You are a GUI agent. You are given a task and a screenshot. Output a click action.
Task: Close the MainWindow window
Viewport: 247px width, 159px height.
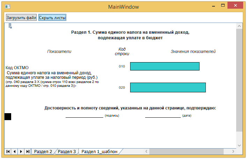click(235, 5)
